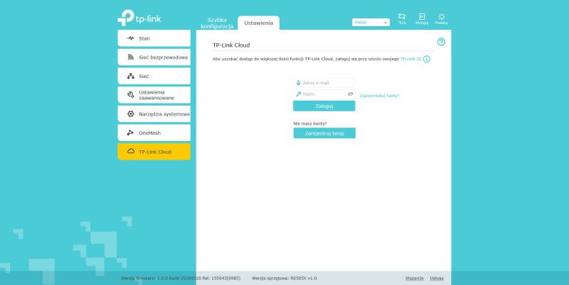Image resolution: width=569 pixels, height=285 pixels.
Task: Open the OneMesh menu item
Action: tap(154, 133)
